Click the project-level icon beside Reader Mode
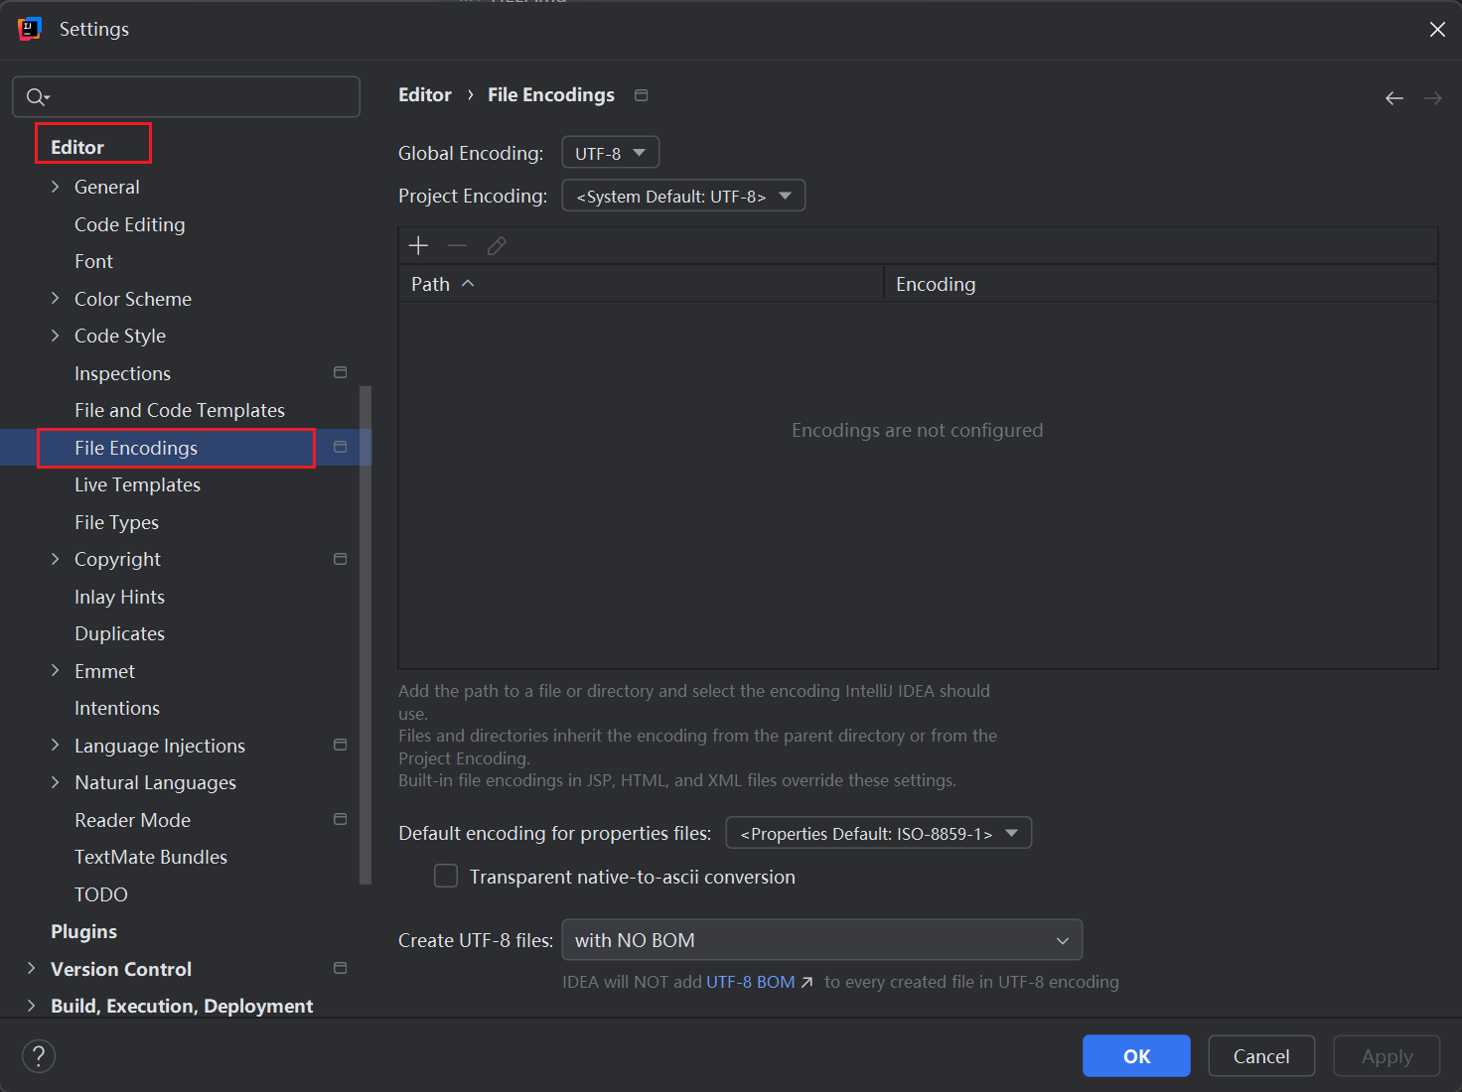Viewport: 1462px width, 1092px height. point(340,820)
